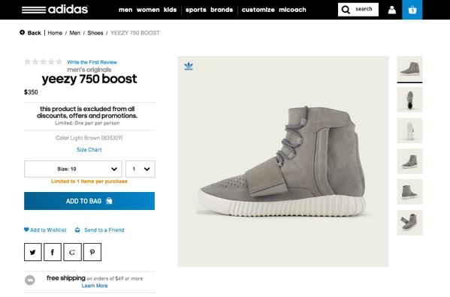Open the shopping bag icon in header
Viewport: 450px width, 297px height.
point(412,10)
